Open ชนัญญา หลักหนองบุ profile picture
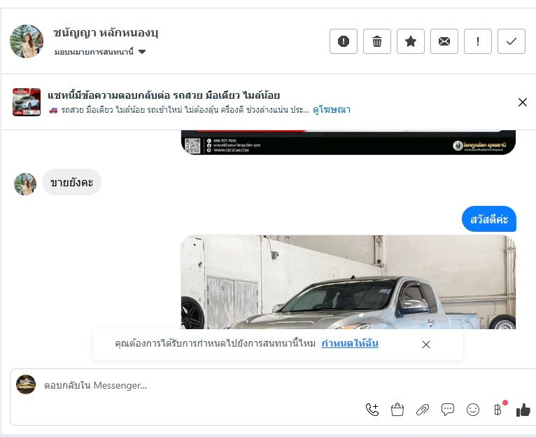The width and height of the screenshot is (536, 437). pos(27,41)
